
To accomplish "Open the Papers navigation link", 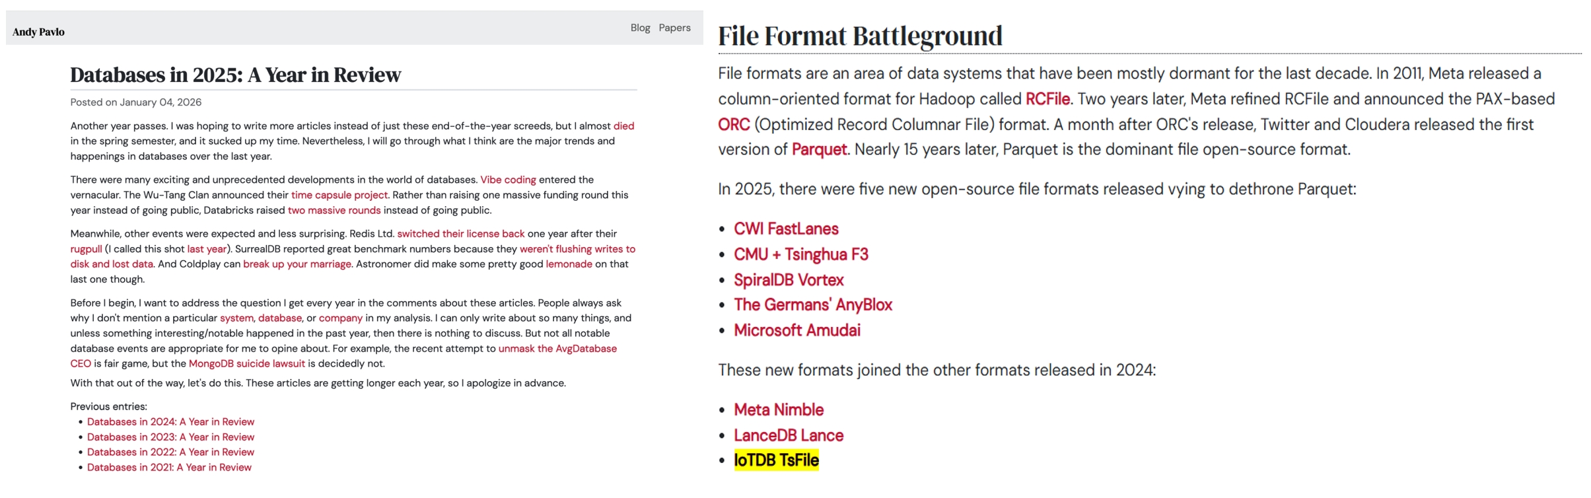I will coord(674,28).
